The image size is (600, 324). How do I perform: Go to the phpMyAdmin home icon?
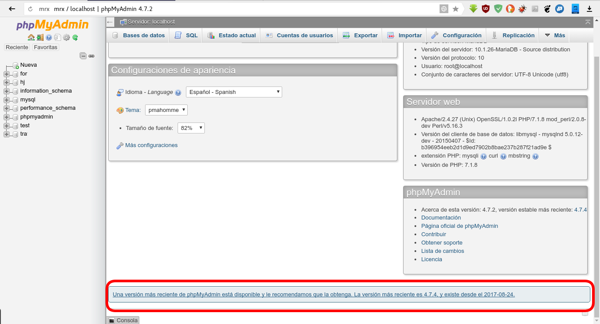31,38
